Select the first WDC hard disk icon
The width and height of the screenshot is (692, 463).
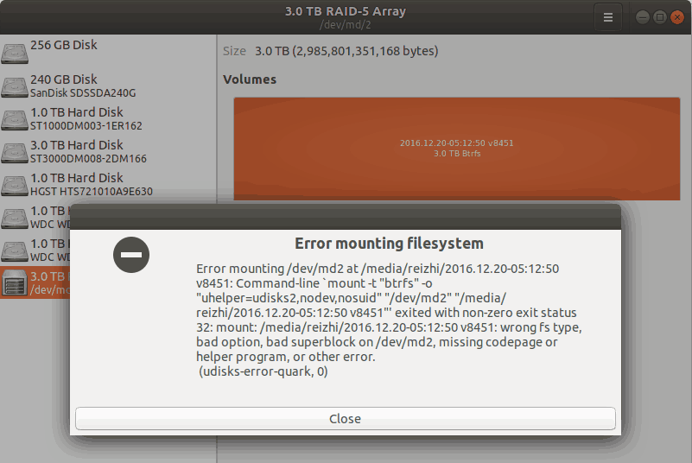click(x=15, y=219)
